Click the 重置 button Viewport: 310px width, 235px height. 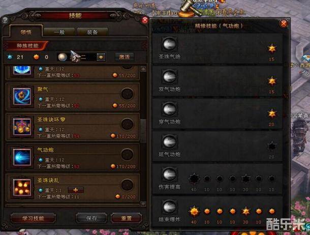[127, 218]
